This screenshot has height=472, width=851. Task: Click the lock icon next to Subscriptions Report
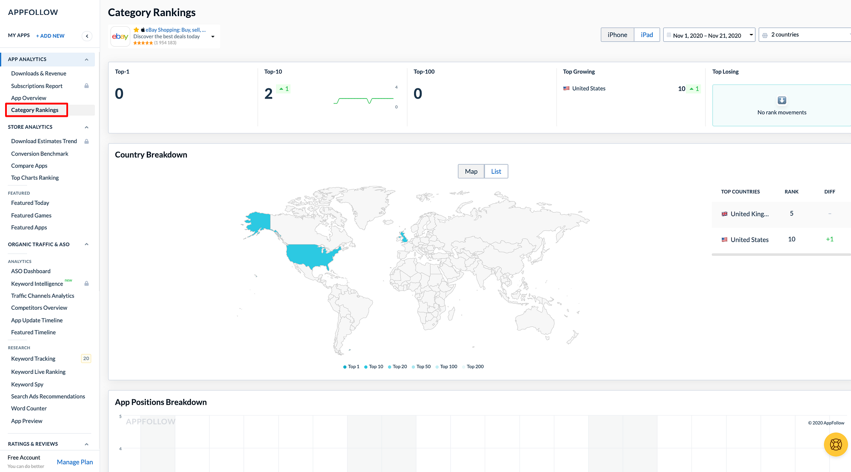click(86, 86)
